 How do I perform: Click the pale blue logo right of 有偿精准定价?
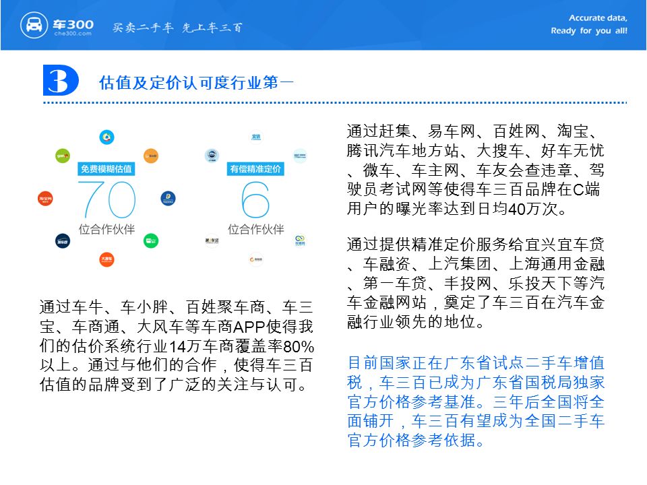300,156
